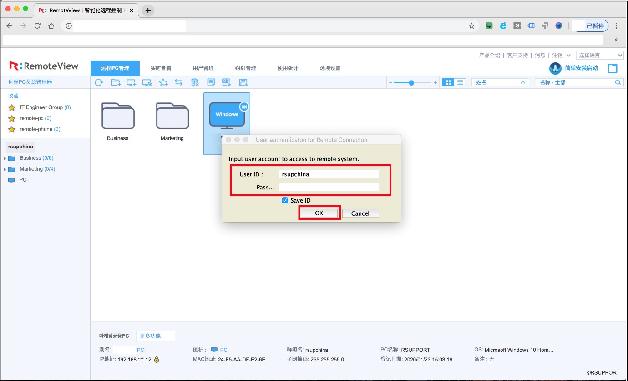Click Cancel in the authentication dialog

tap(360, 213)
